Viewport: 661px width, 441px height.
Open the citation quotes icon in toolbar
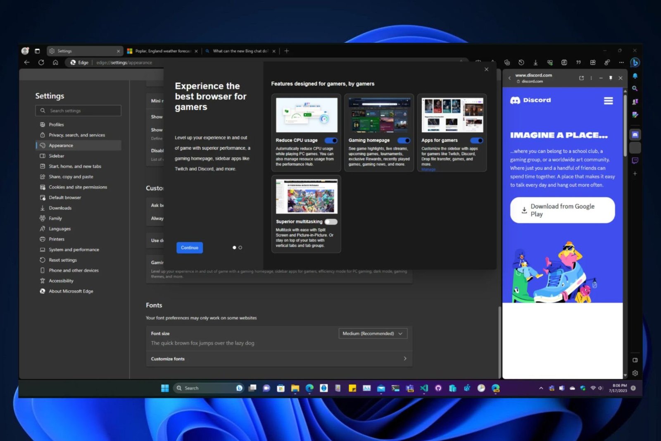(x=578, y=62)
